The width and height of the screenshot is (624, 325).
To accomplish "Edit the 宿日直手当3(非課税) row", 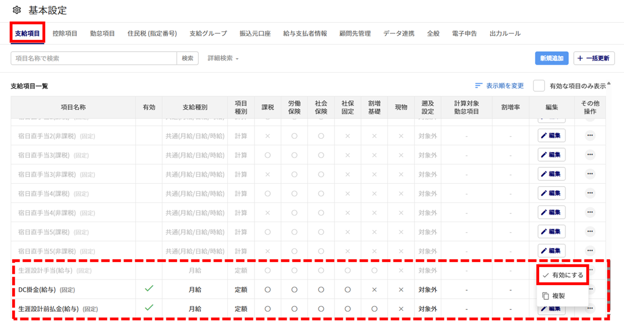I will [x=551, y=174].
